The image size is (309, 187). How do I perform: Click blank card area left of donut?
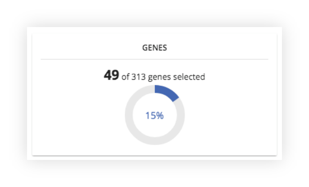tap(79, 115)
